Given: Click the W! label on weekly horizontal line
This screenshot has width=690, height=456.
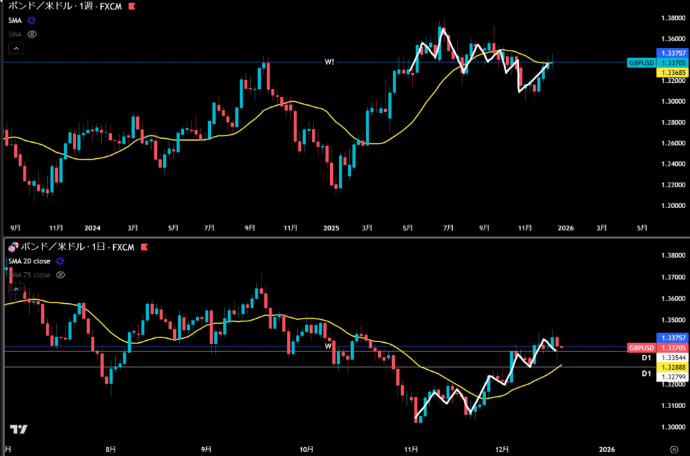Looking at the screenshot, I should 330,62.
